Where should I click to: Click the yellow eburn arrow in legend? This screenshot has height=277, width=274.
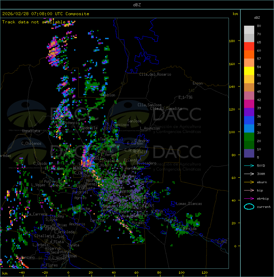249,182
